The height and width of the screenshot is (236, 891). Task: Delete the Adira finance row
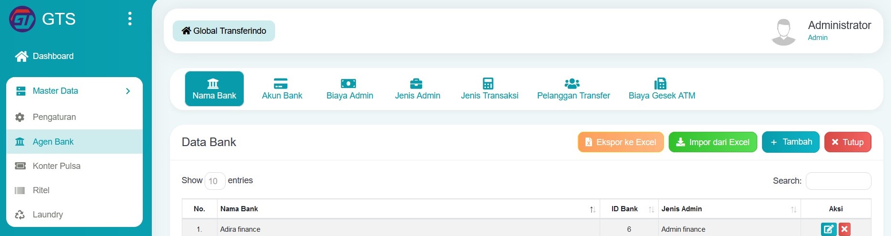(844, 229)
